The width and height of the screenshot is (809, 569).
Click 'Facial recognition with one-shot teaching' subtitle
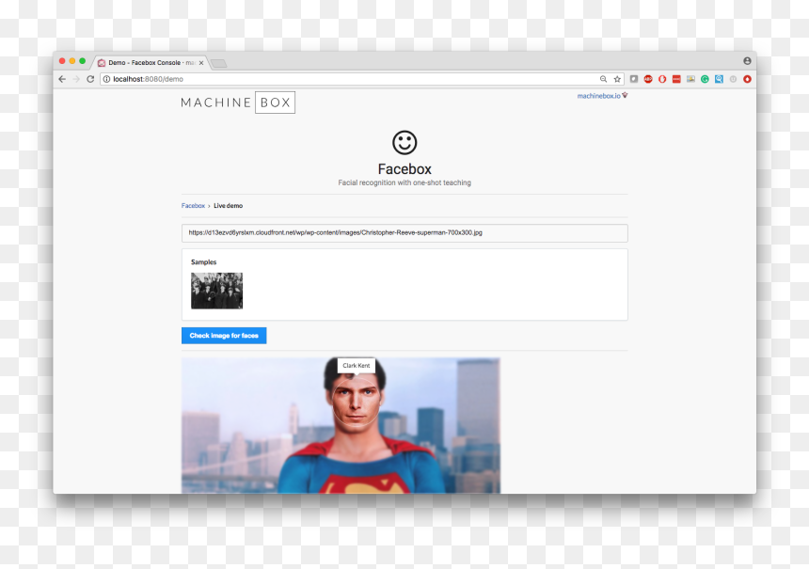point(404,182)
